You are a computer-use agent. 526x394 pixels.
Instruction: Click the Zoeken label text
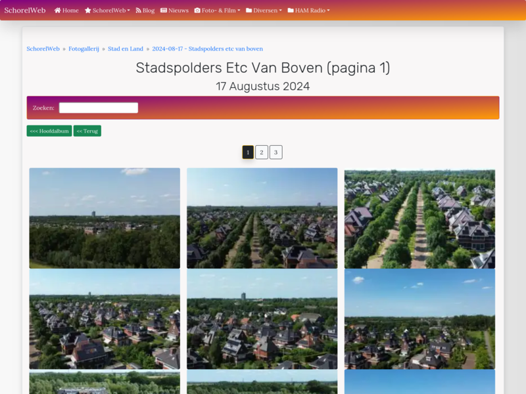tap(43, 108)
